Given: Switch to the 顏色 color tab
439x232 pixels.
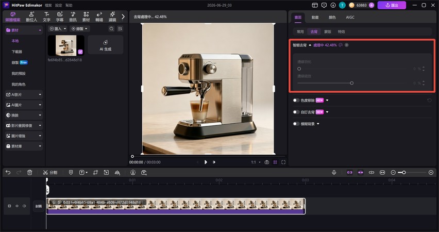Looking at the screenshot, I should click(332, 18).
